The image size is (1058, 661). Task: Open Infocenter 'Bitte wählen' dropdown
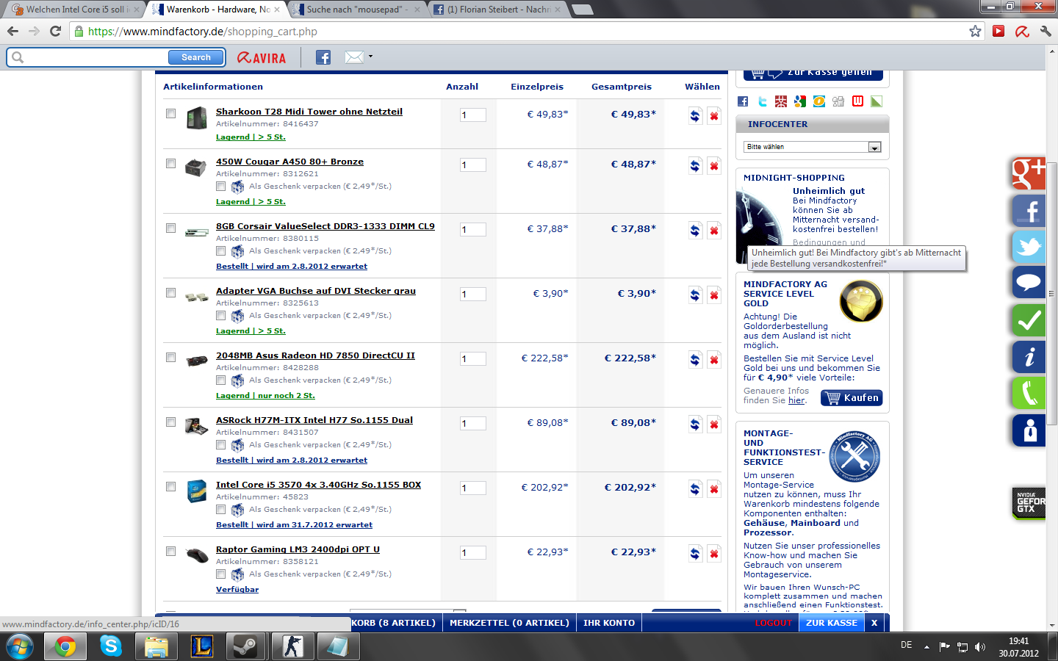(x=812, y=147)
